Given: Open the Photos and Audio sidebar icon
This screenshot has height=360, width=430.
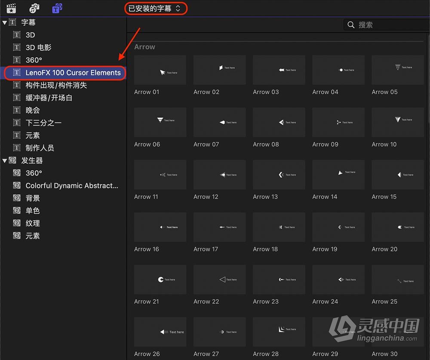Looking at the screenshot, I should [34, 8].
